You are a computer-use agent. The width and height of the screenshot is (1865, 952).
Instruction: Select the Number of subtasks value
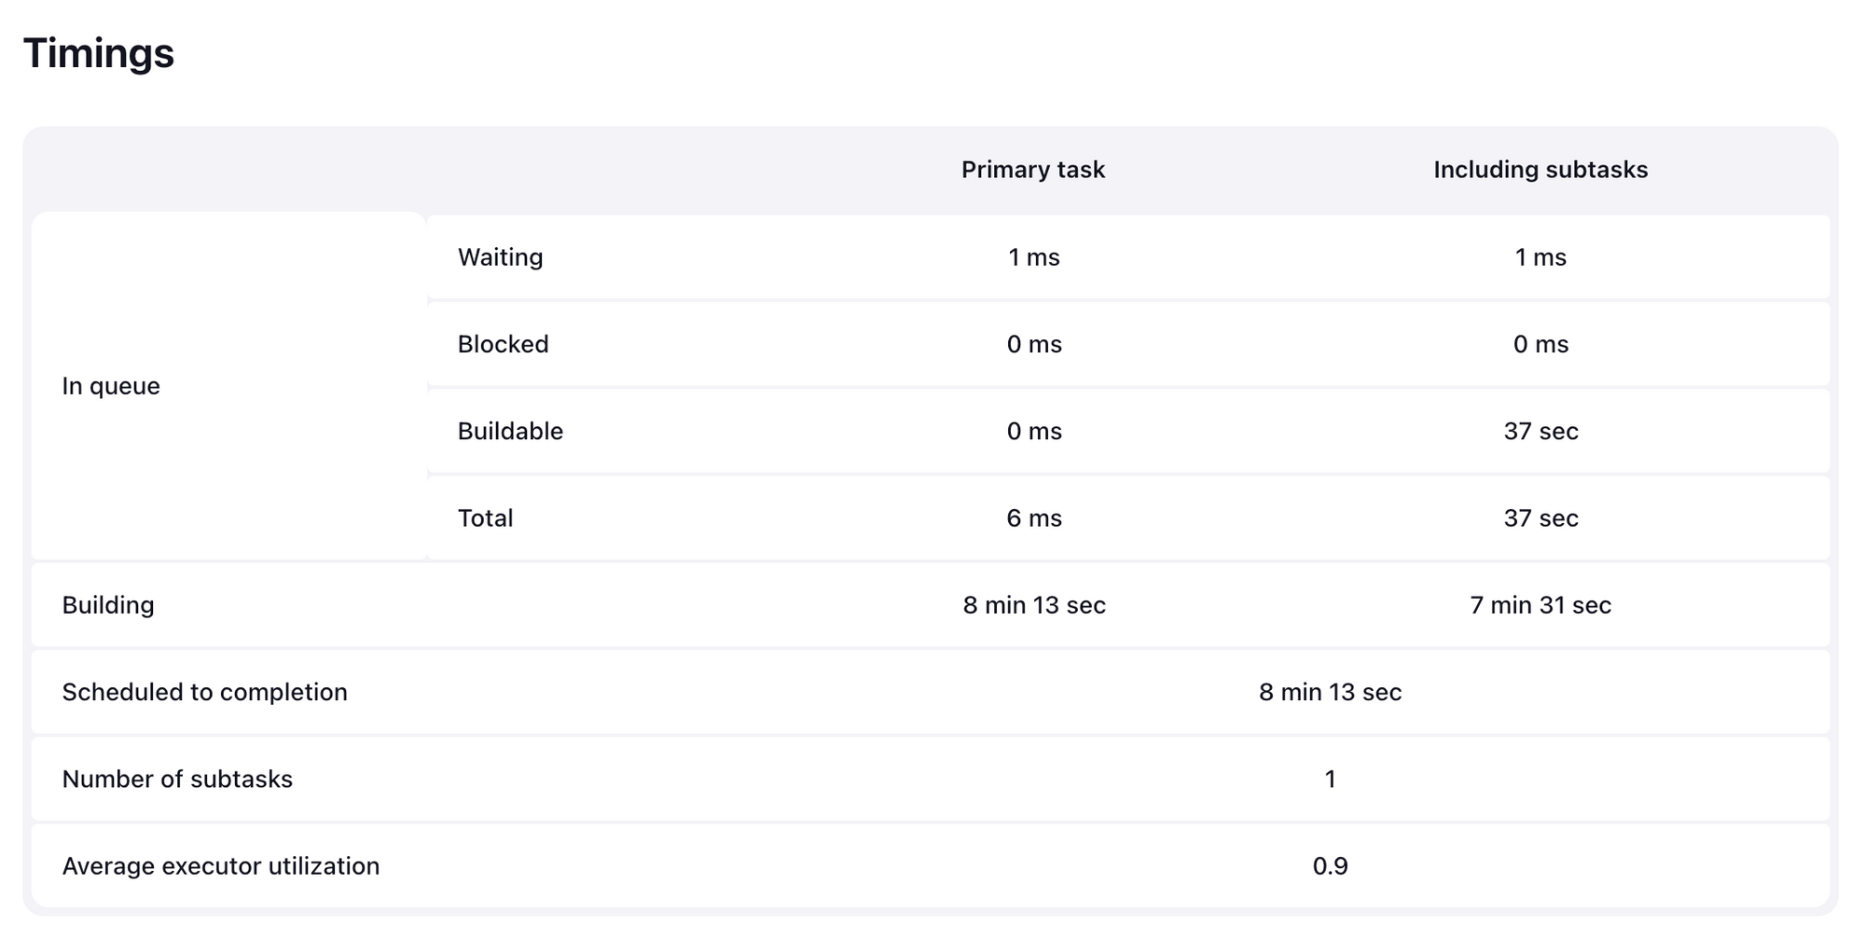tap(1330, 780)
